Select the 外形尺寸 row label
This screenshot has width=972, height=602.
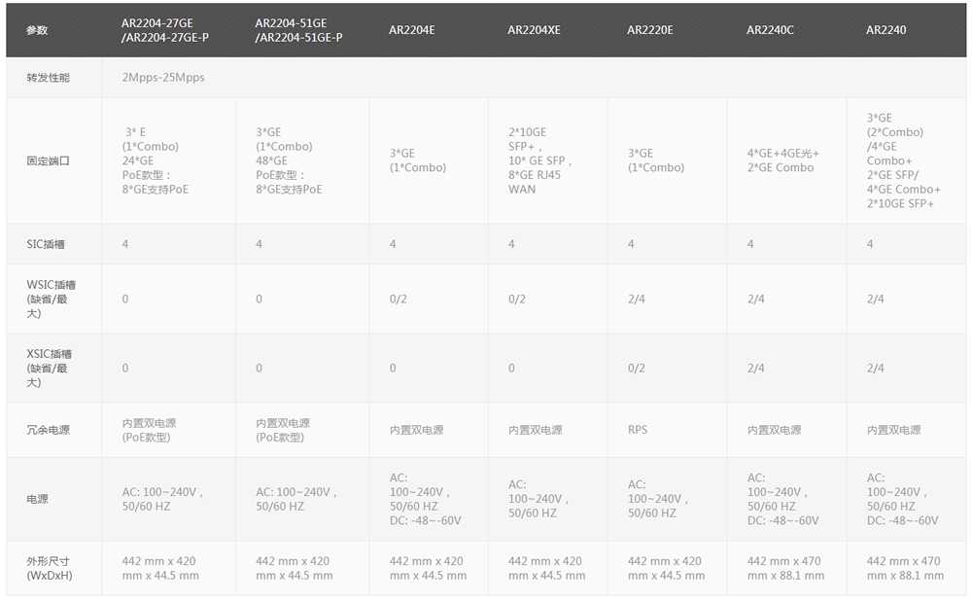[49, 568]
